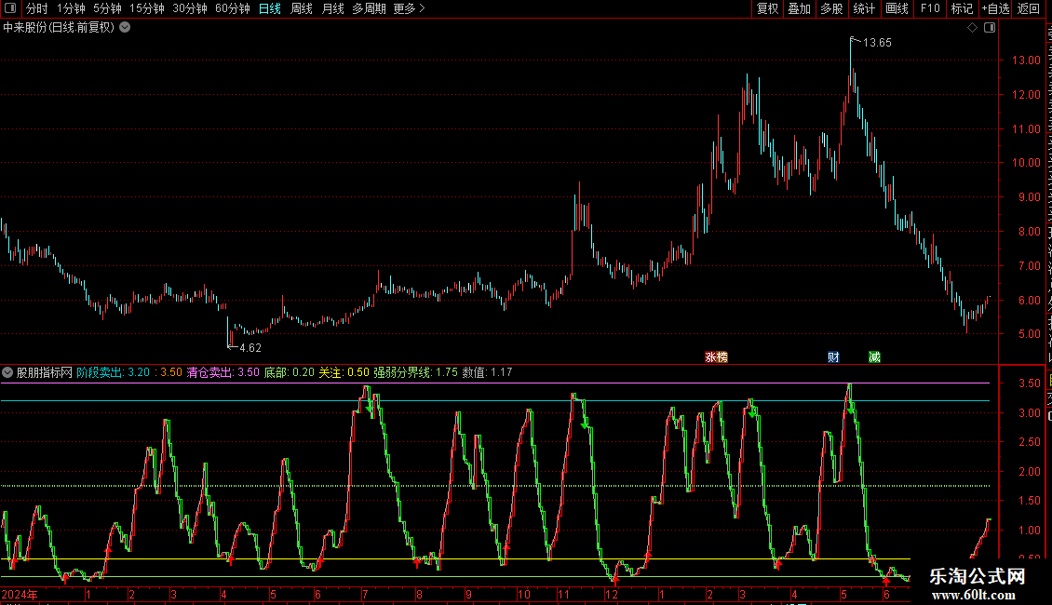Open F10 company information

(930, 8)
